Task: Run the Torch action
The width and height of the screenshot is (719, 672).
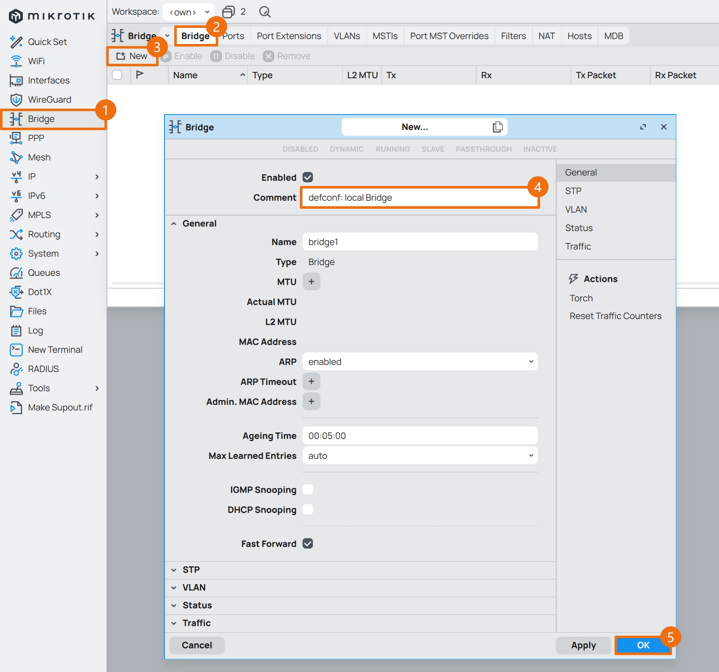Action: 581,298
